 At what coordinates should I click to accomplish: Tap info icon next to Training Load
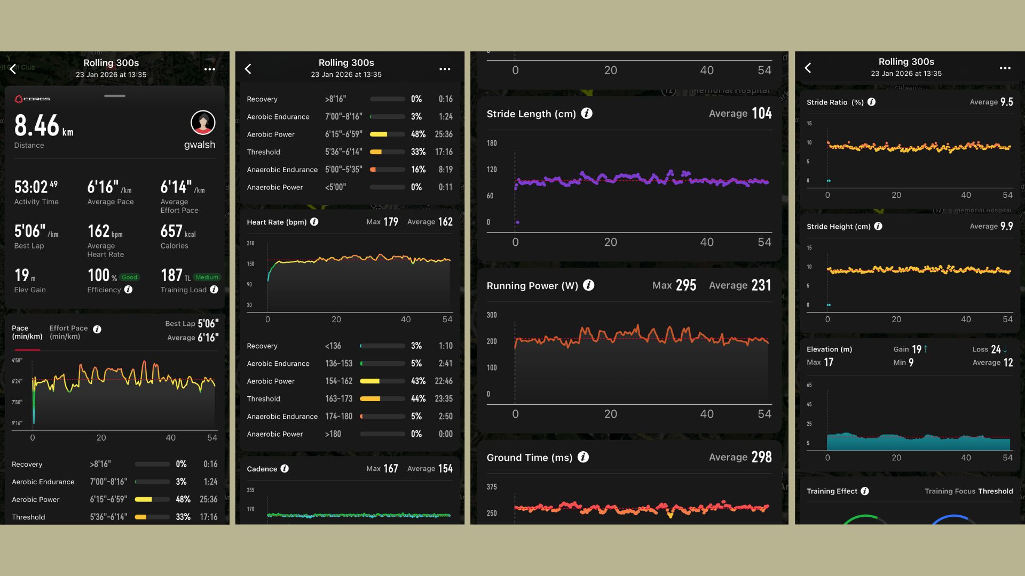pyautogui.click(x=214, y=290)
